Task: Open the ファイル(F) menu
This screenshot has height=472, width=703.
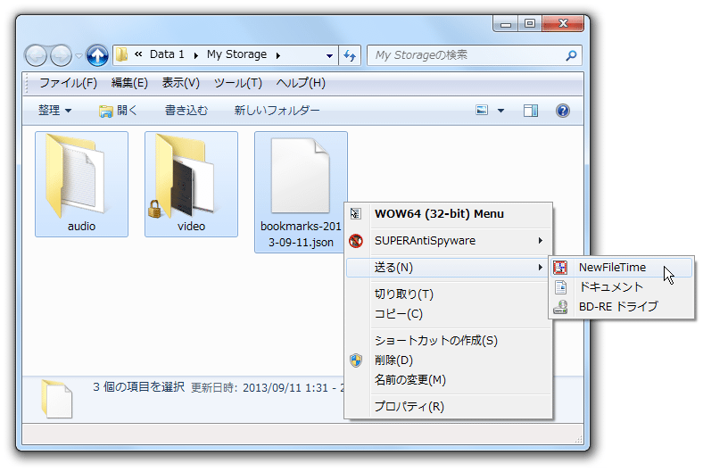Action: (68, 83)
